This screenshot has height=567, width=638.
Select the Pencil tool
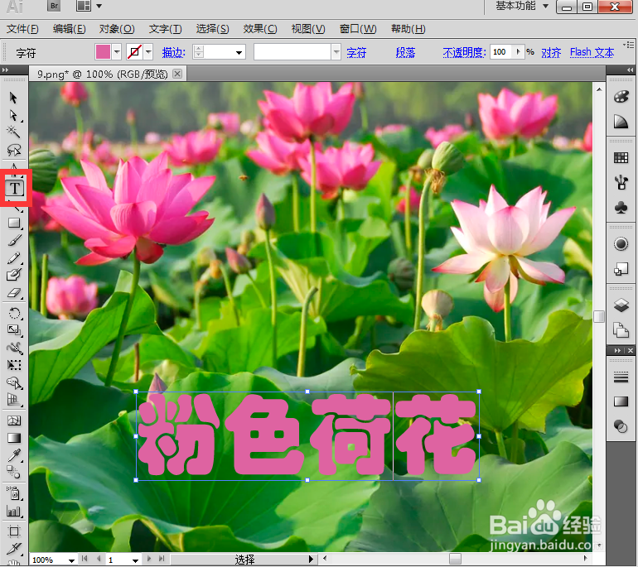(14, 257)
